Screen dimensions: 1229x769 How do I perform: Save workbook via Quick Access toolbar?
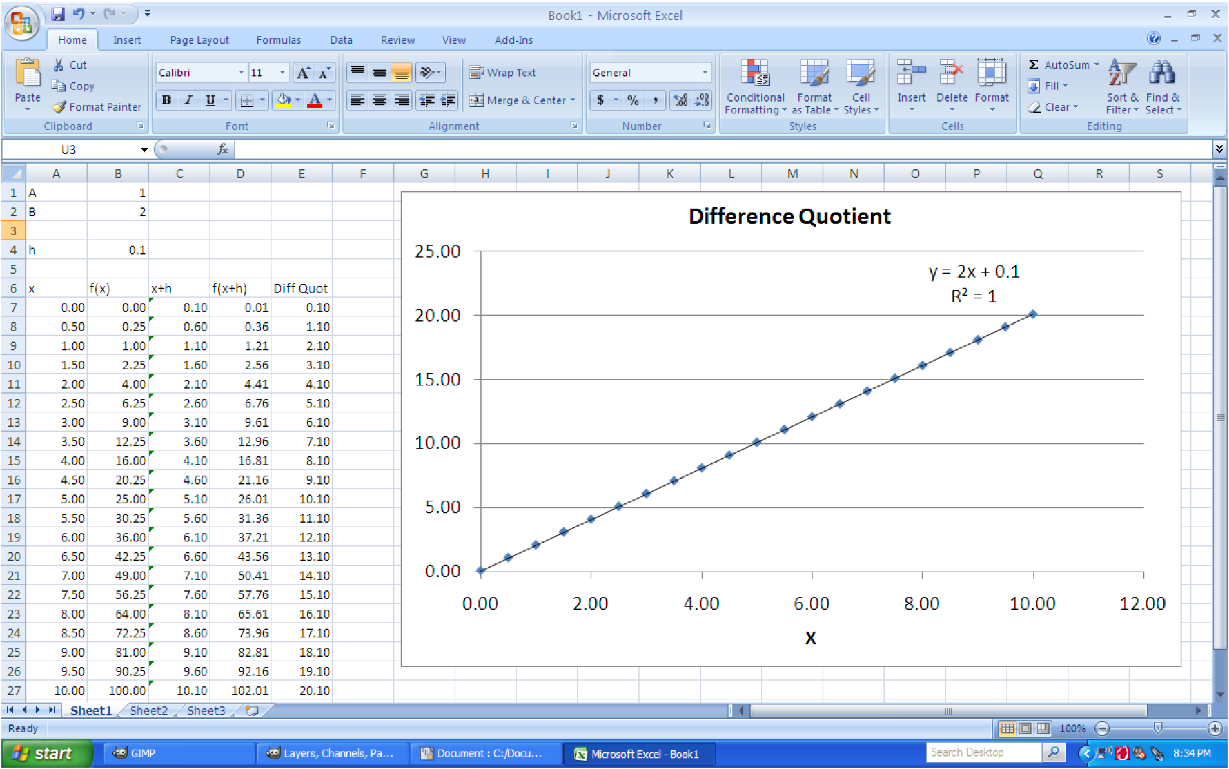[x=58, y=14]
